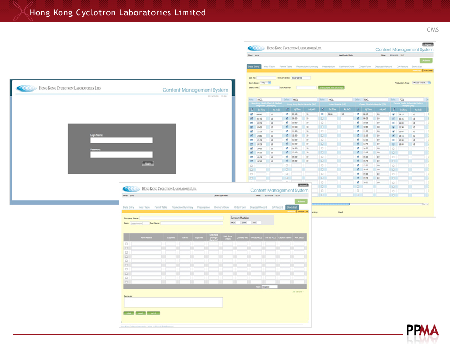This screenshot has width=450, height=344.
Task: Switch to Production Summary in Data Entry window
Action: [308, 67]
